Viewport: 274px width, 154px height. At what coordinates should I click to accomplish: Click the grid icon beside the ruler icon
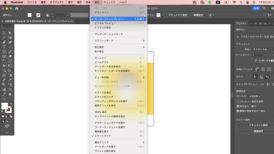click(x=263, y=69)
